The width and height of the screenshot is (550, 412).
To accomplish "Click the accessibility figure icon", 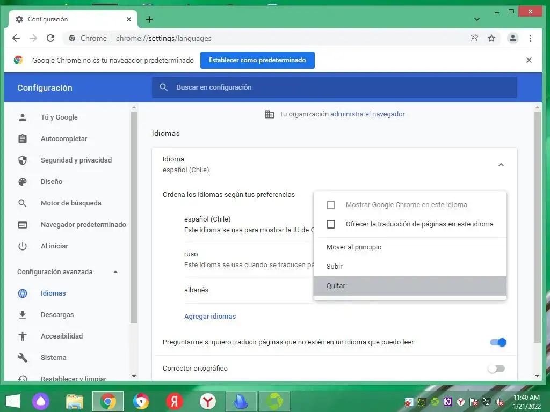I will point(23,336).
